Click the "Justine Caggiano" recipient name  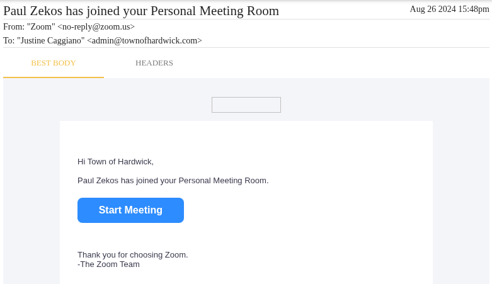[51, 41]
